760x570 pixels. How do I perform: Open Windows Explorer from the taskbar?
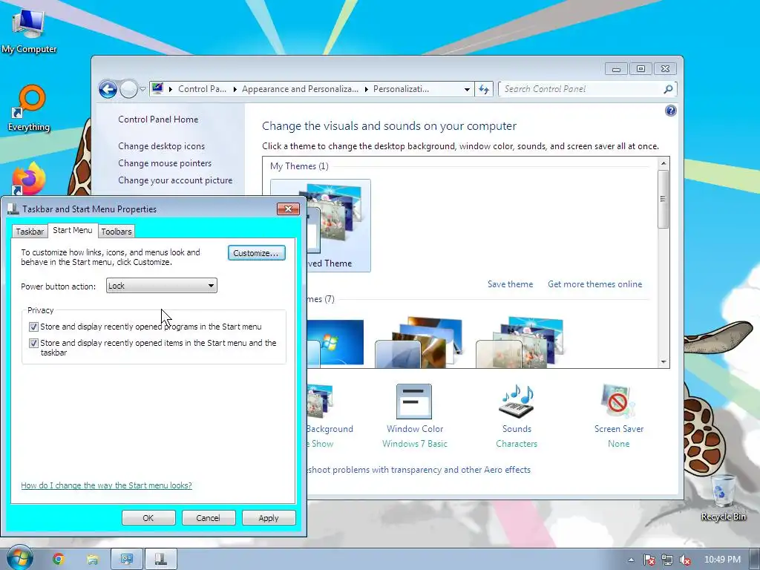click(92, 560)
